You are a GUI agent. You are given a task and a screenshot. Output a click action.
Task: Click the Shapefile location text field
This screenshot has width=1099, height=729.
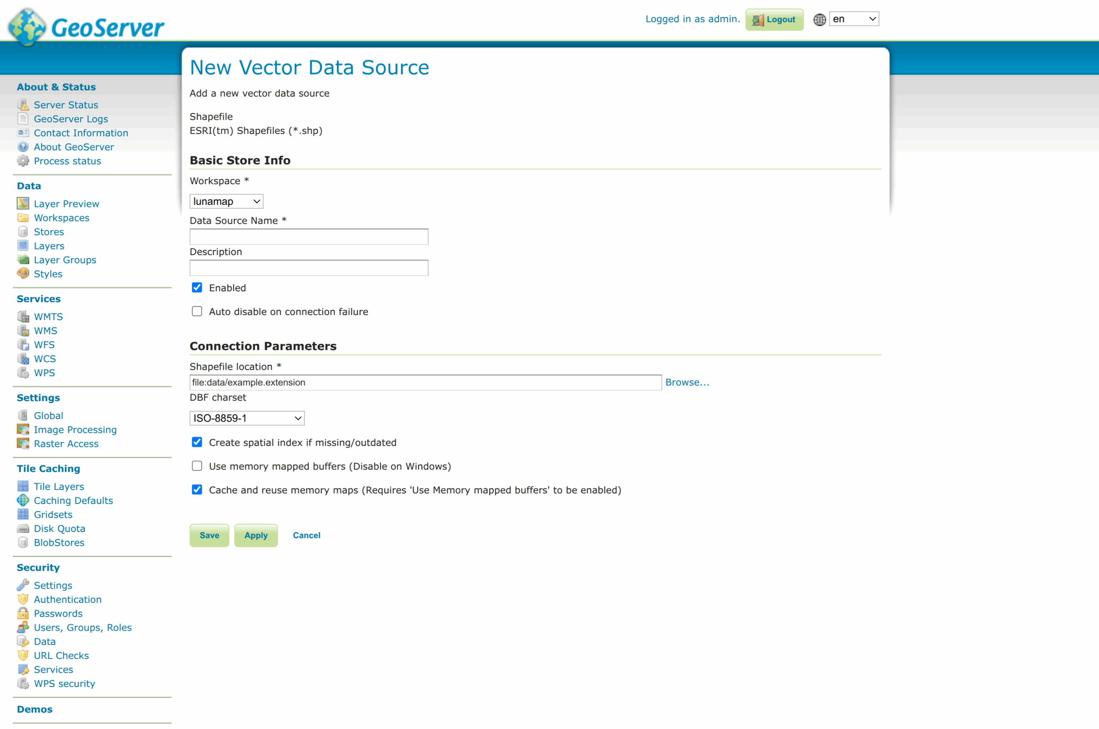[426, 382]
